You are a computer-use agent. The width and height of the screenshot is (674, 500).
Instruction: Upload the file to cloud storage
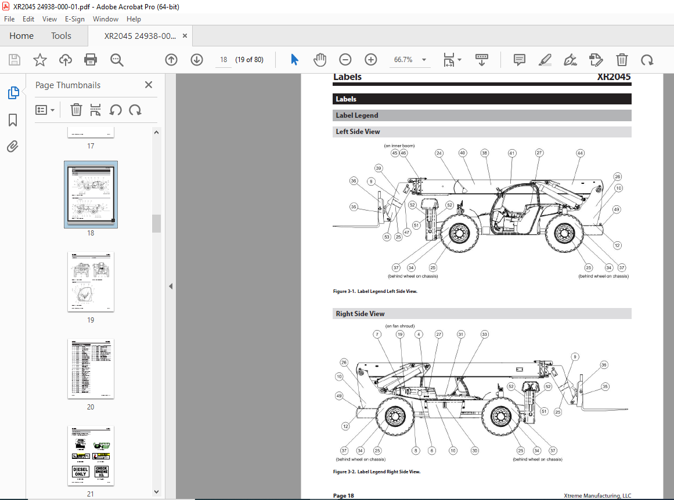66,60
